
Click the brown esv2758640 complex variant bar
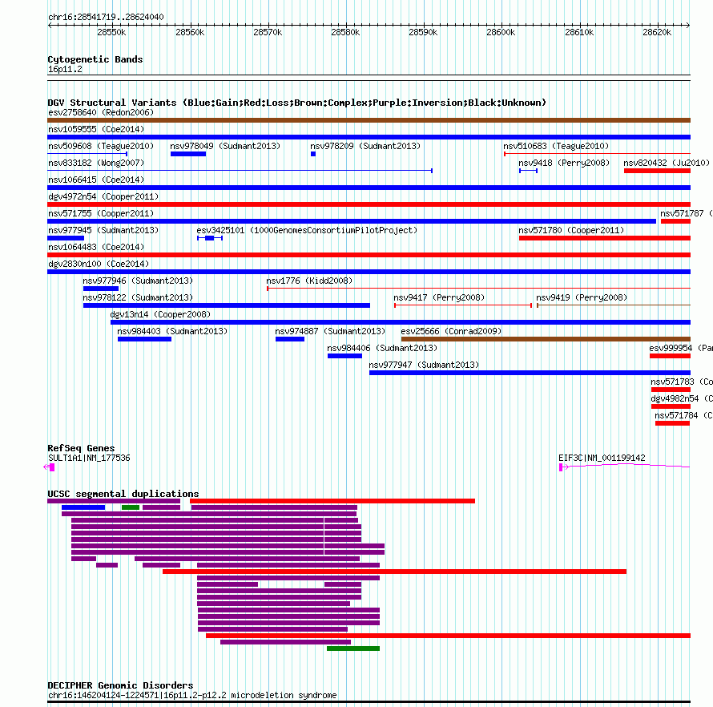(369, 120)
